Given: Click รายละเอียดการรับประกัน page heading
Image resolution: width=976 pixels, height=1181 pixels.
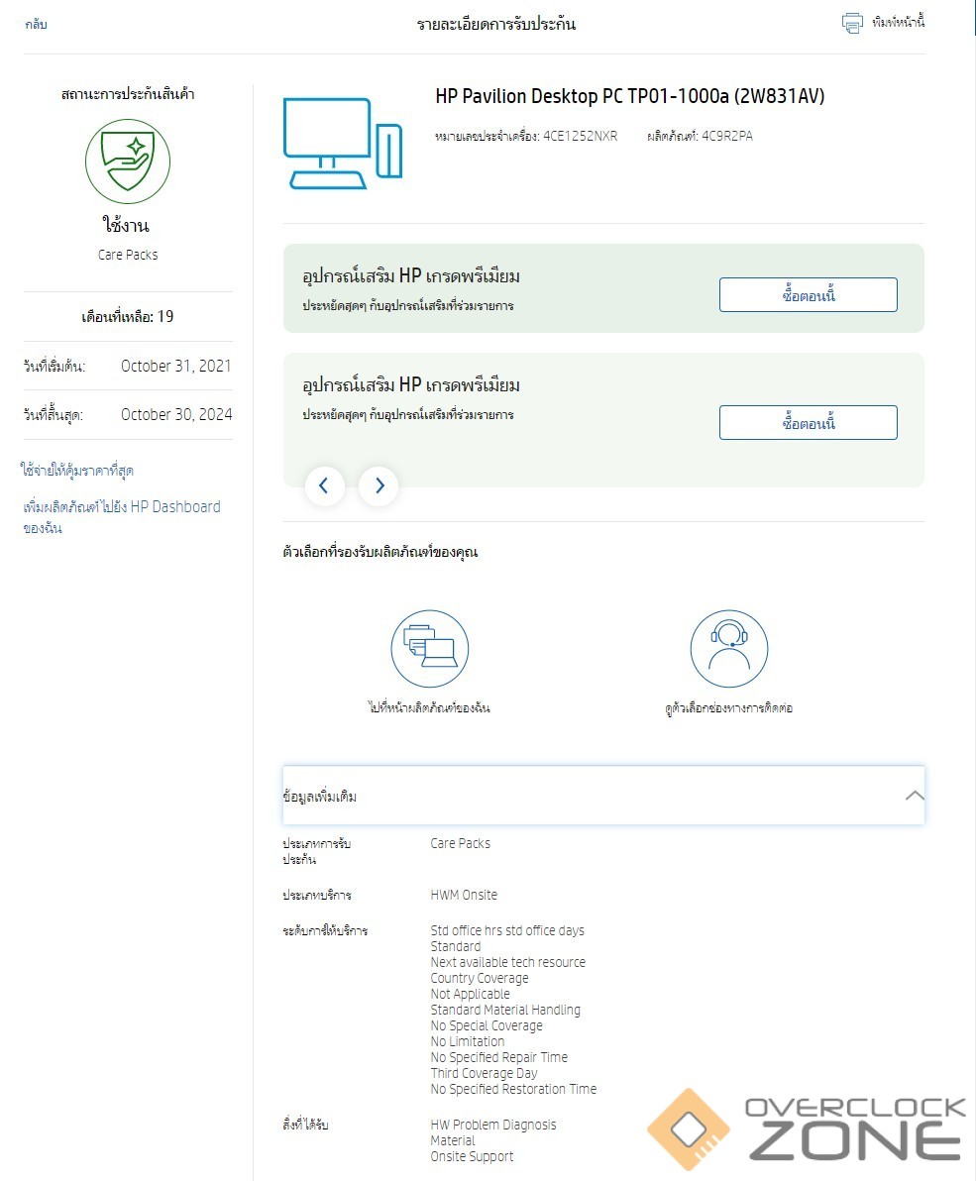Looking at the screenshot, I should pyautogui.click(x=496, y=24).
